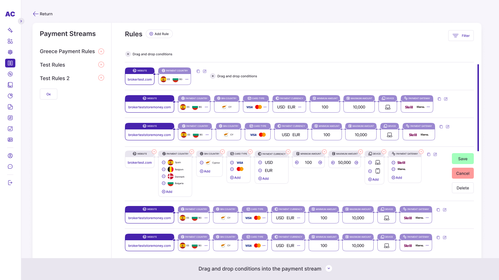Open the document icon in the sidebar

10,107
